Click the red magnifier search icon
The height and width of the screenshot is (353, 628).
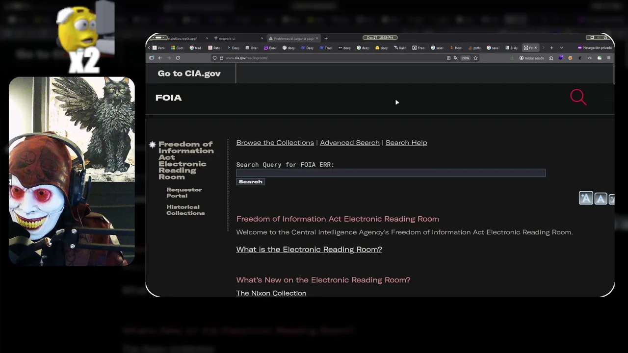[x=578, y=97]
